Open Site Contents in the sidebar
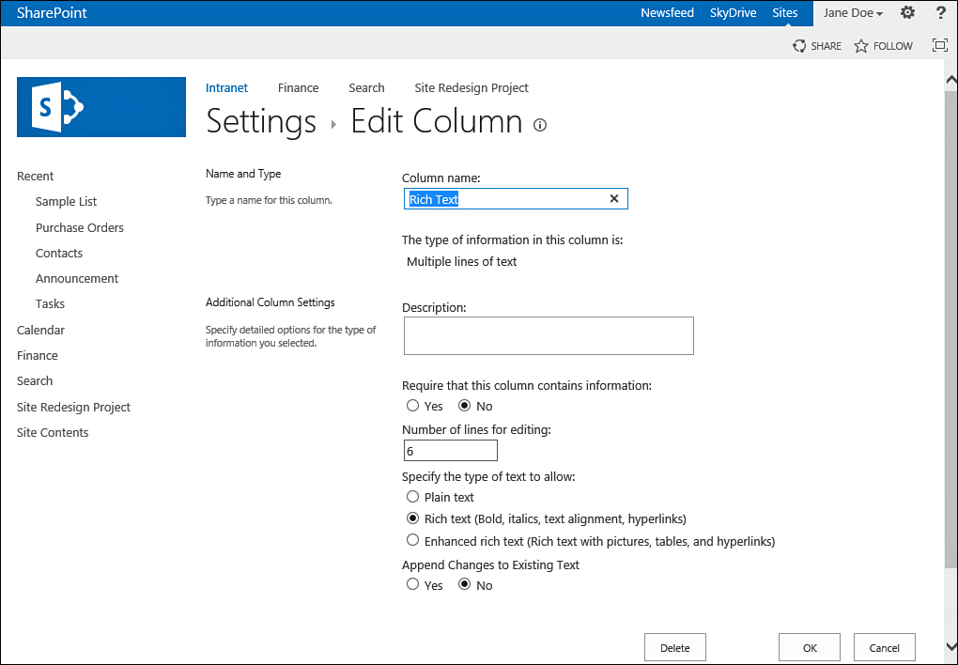 click(53, 433)
